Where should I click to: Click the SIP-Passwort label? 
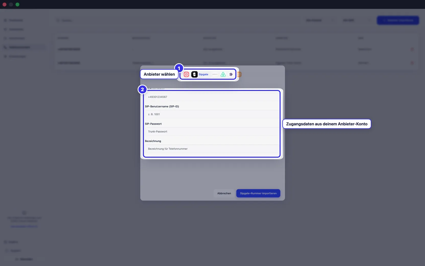point(153,124)
